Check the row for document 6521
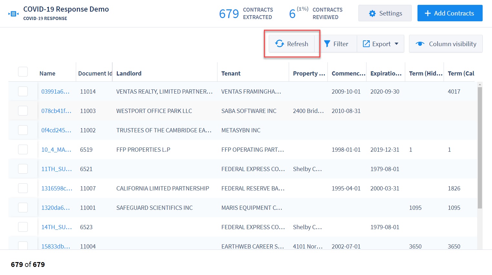The image size is (492, 275). pyautogui.click(x=23, y=169)
